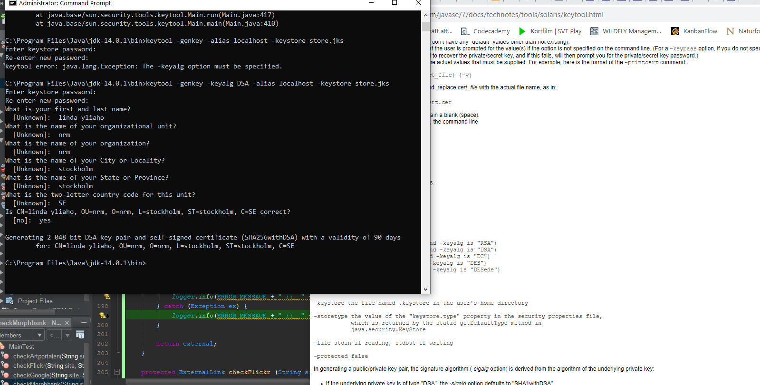Click the Command Prompt scrollbar down arrow
This screenshot has width=760, height=385.
(x=425, y=289)
